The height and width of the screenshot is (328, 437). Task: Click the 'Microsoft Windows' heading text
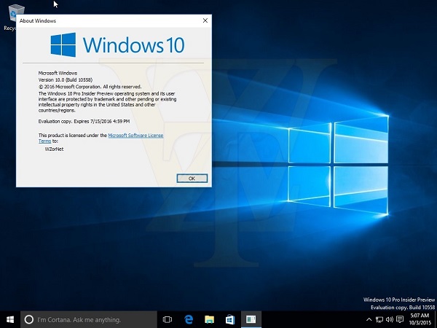pyautogui.click(x=58, y=73)
